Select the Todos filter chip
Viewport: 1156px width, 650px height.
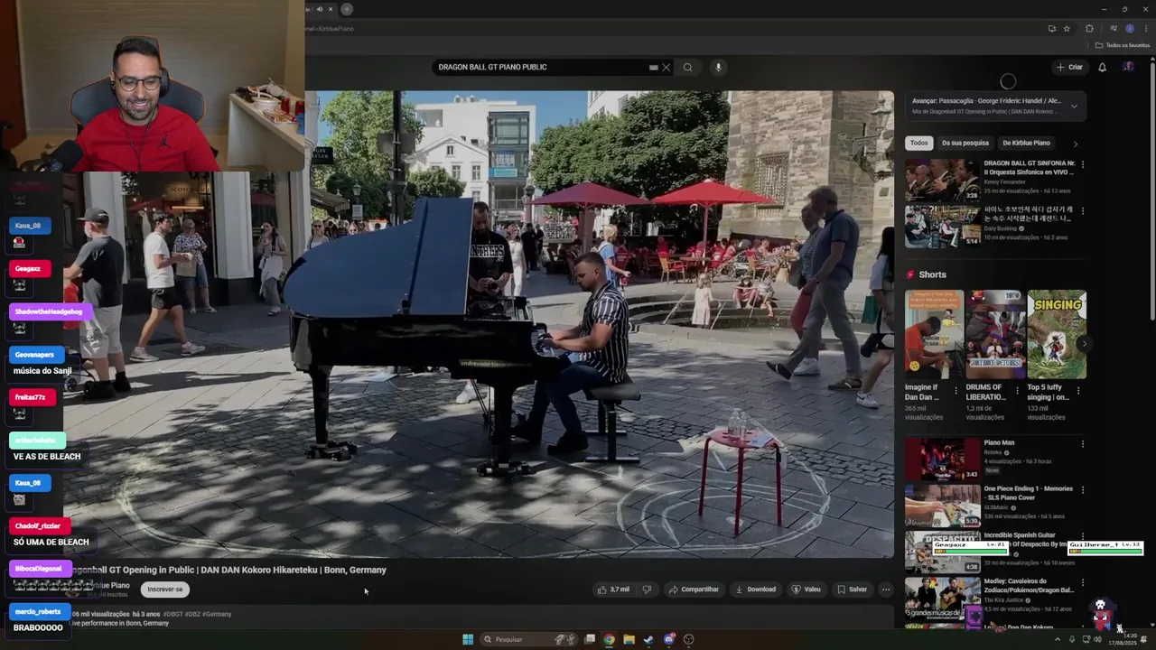click(918, 143)
